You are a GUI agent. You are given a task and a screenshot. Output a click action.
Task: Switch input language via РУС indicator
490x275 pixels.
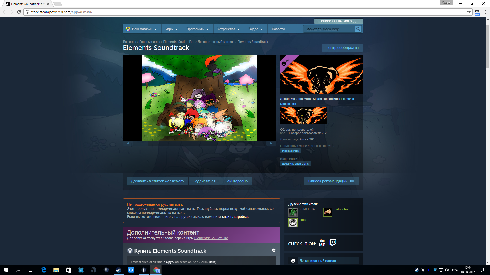pos(455,270)
